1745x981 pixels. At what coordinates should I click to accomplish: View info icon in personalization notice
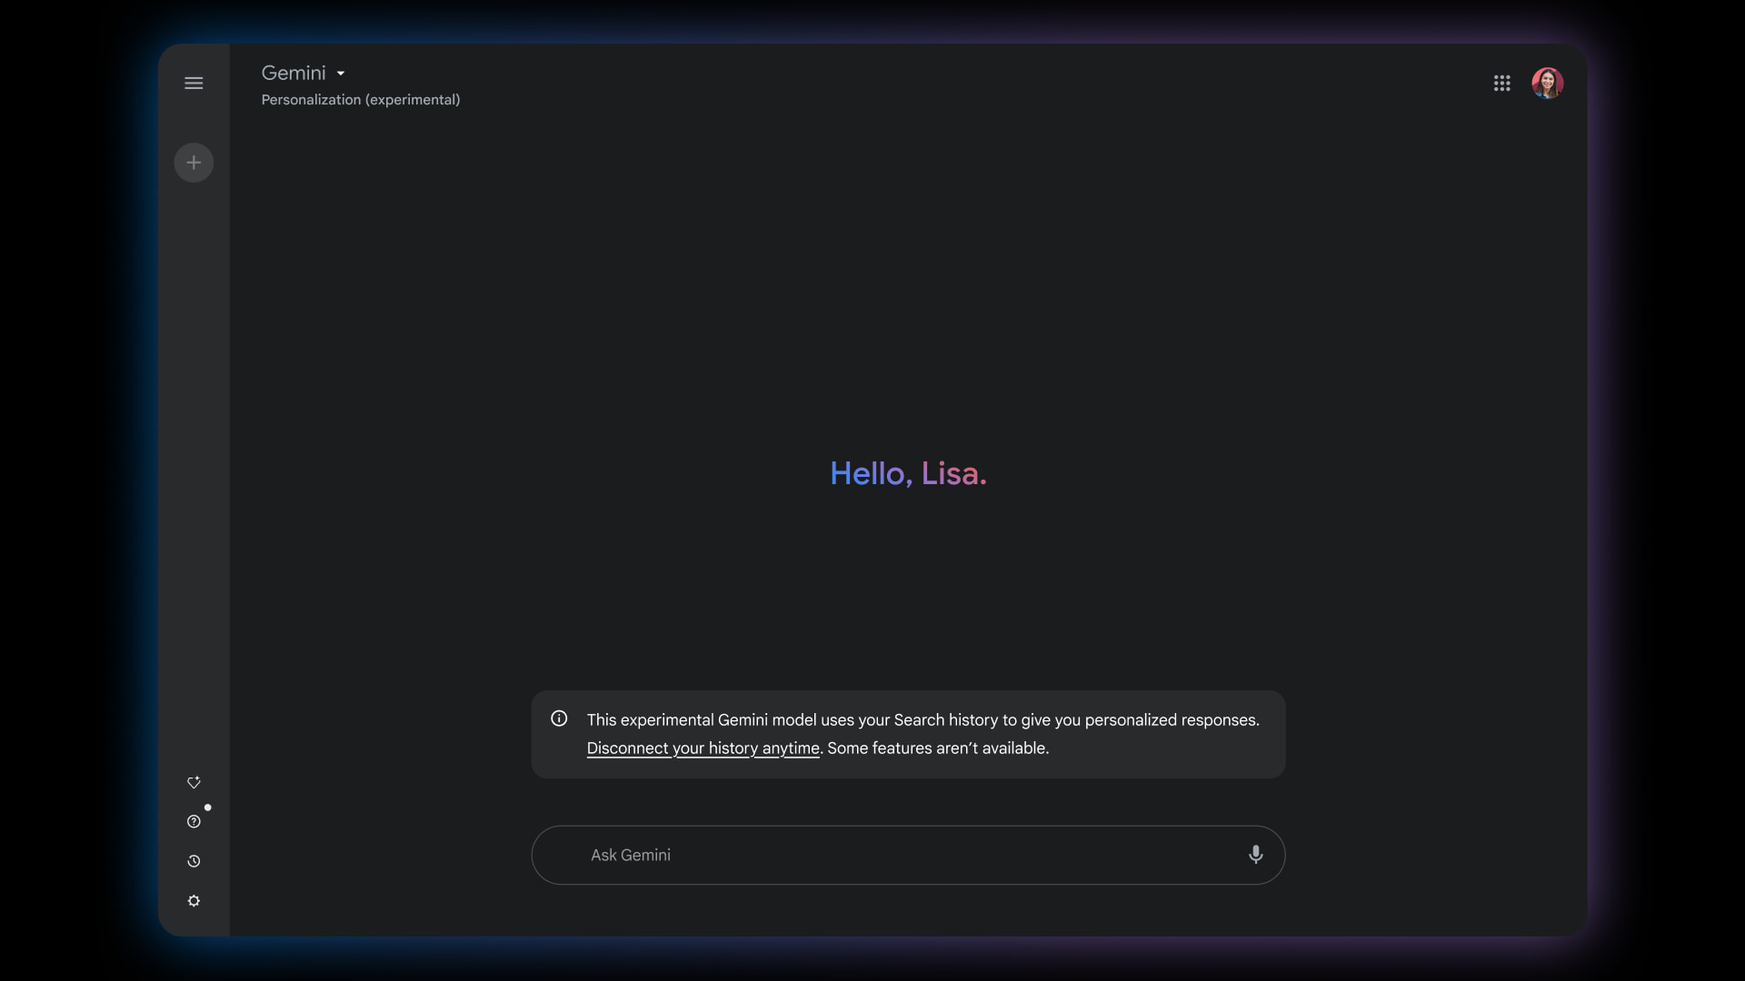559,718
